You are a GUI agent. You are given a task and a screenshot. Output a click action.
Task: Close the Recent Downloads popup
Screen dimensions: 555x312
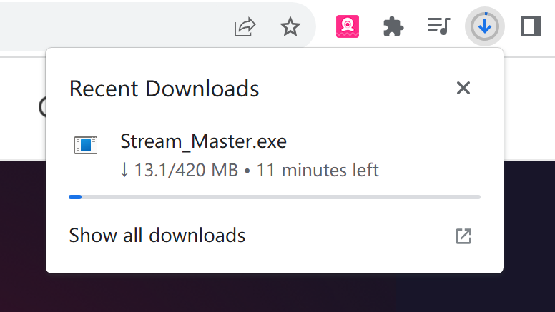click(x=463, y=88)
